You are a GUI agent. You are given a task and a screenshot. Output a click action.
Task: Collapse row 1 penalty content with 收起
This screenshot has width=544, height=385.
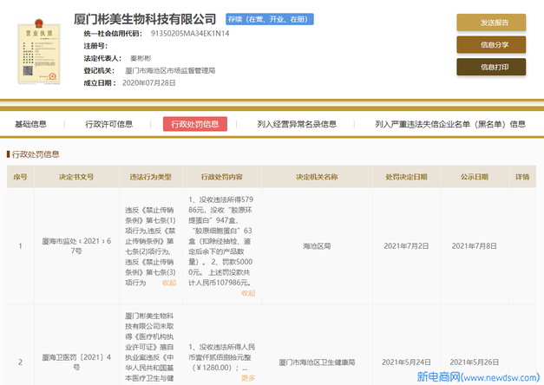tap(248, 293)
